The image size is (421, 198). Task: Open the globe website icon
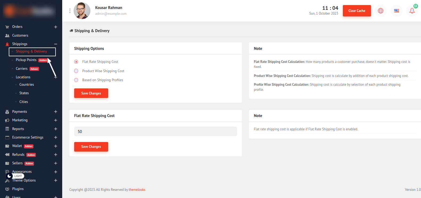click(381, 11)
